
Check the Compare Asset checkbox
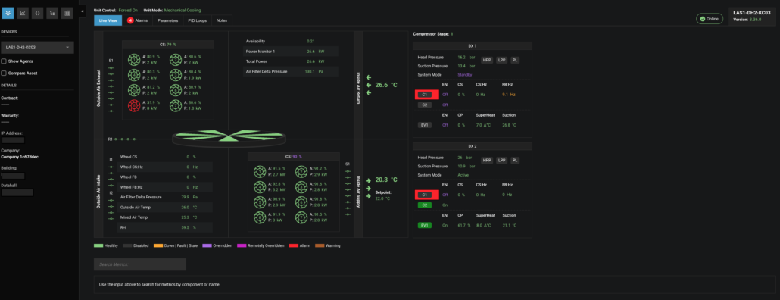click(4, 73)
